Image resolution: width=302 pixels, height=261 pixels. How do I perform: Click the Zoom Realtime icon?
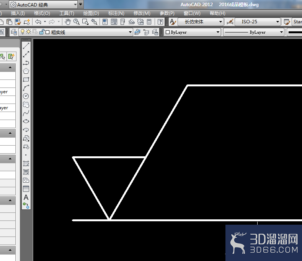pos(77,22)
